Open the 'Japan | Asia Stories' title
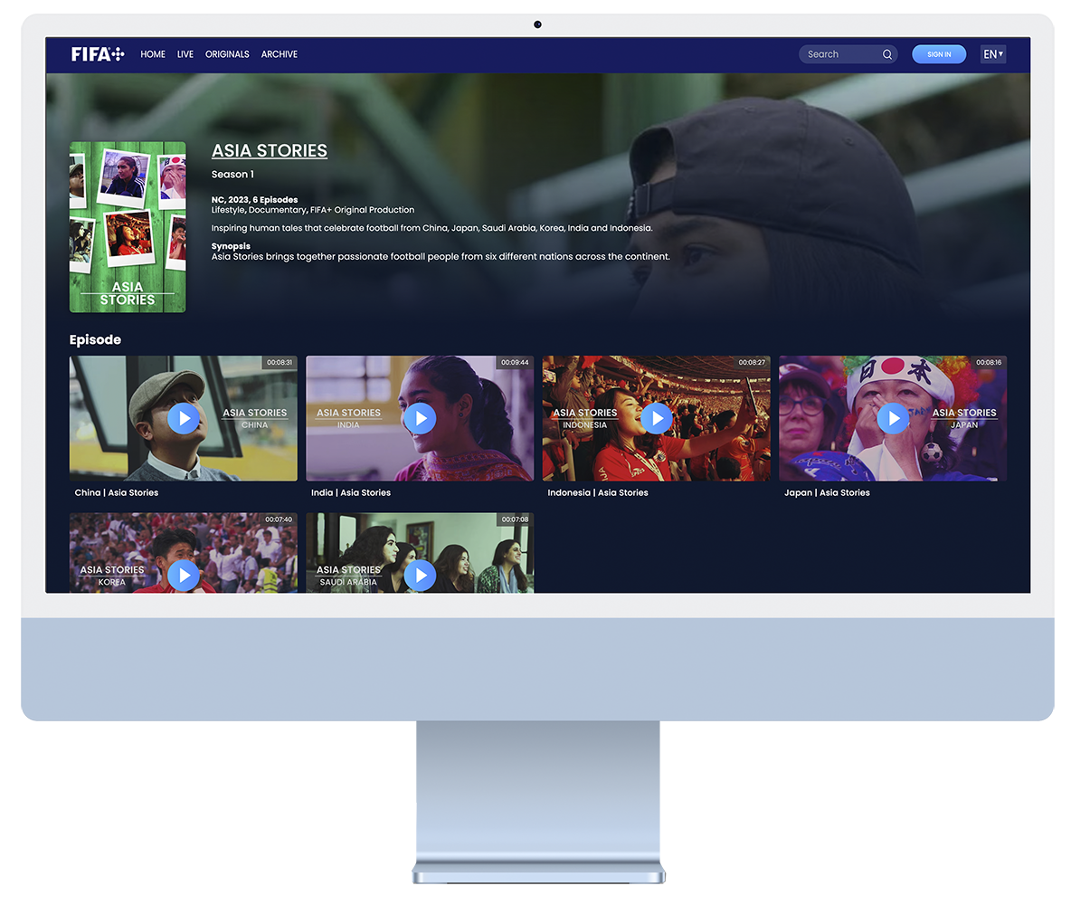The width and height of the screenshot is (1071, 905). [827, 493]
